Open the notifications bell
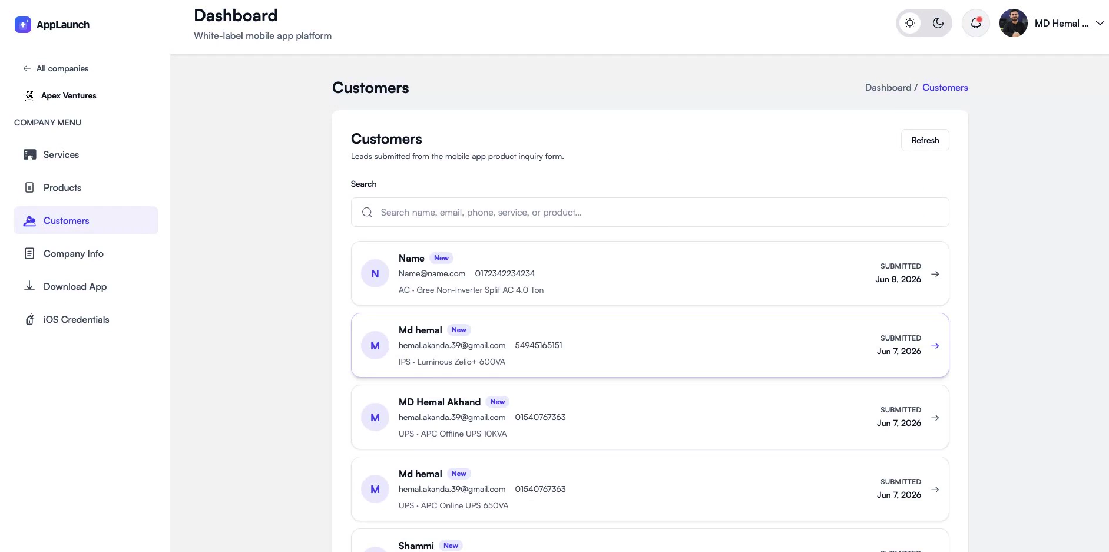 976,23
